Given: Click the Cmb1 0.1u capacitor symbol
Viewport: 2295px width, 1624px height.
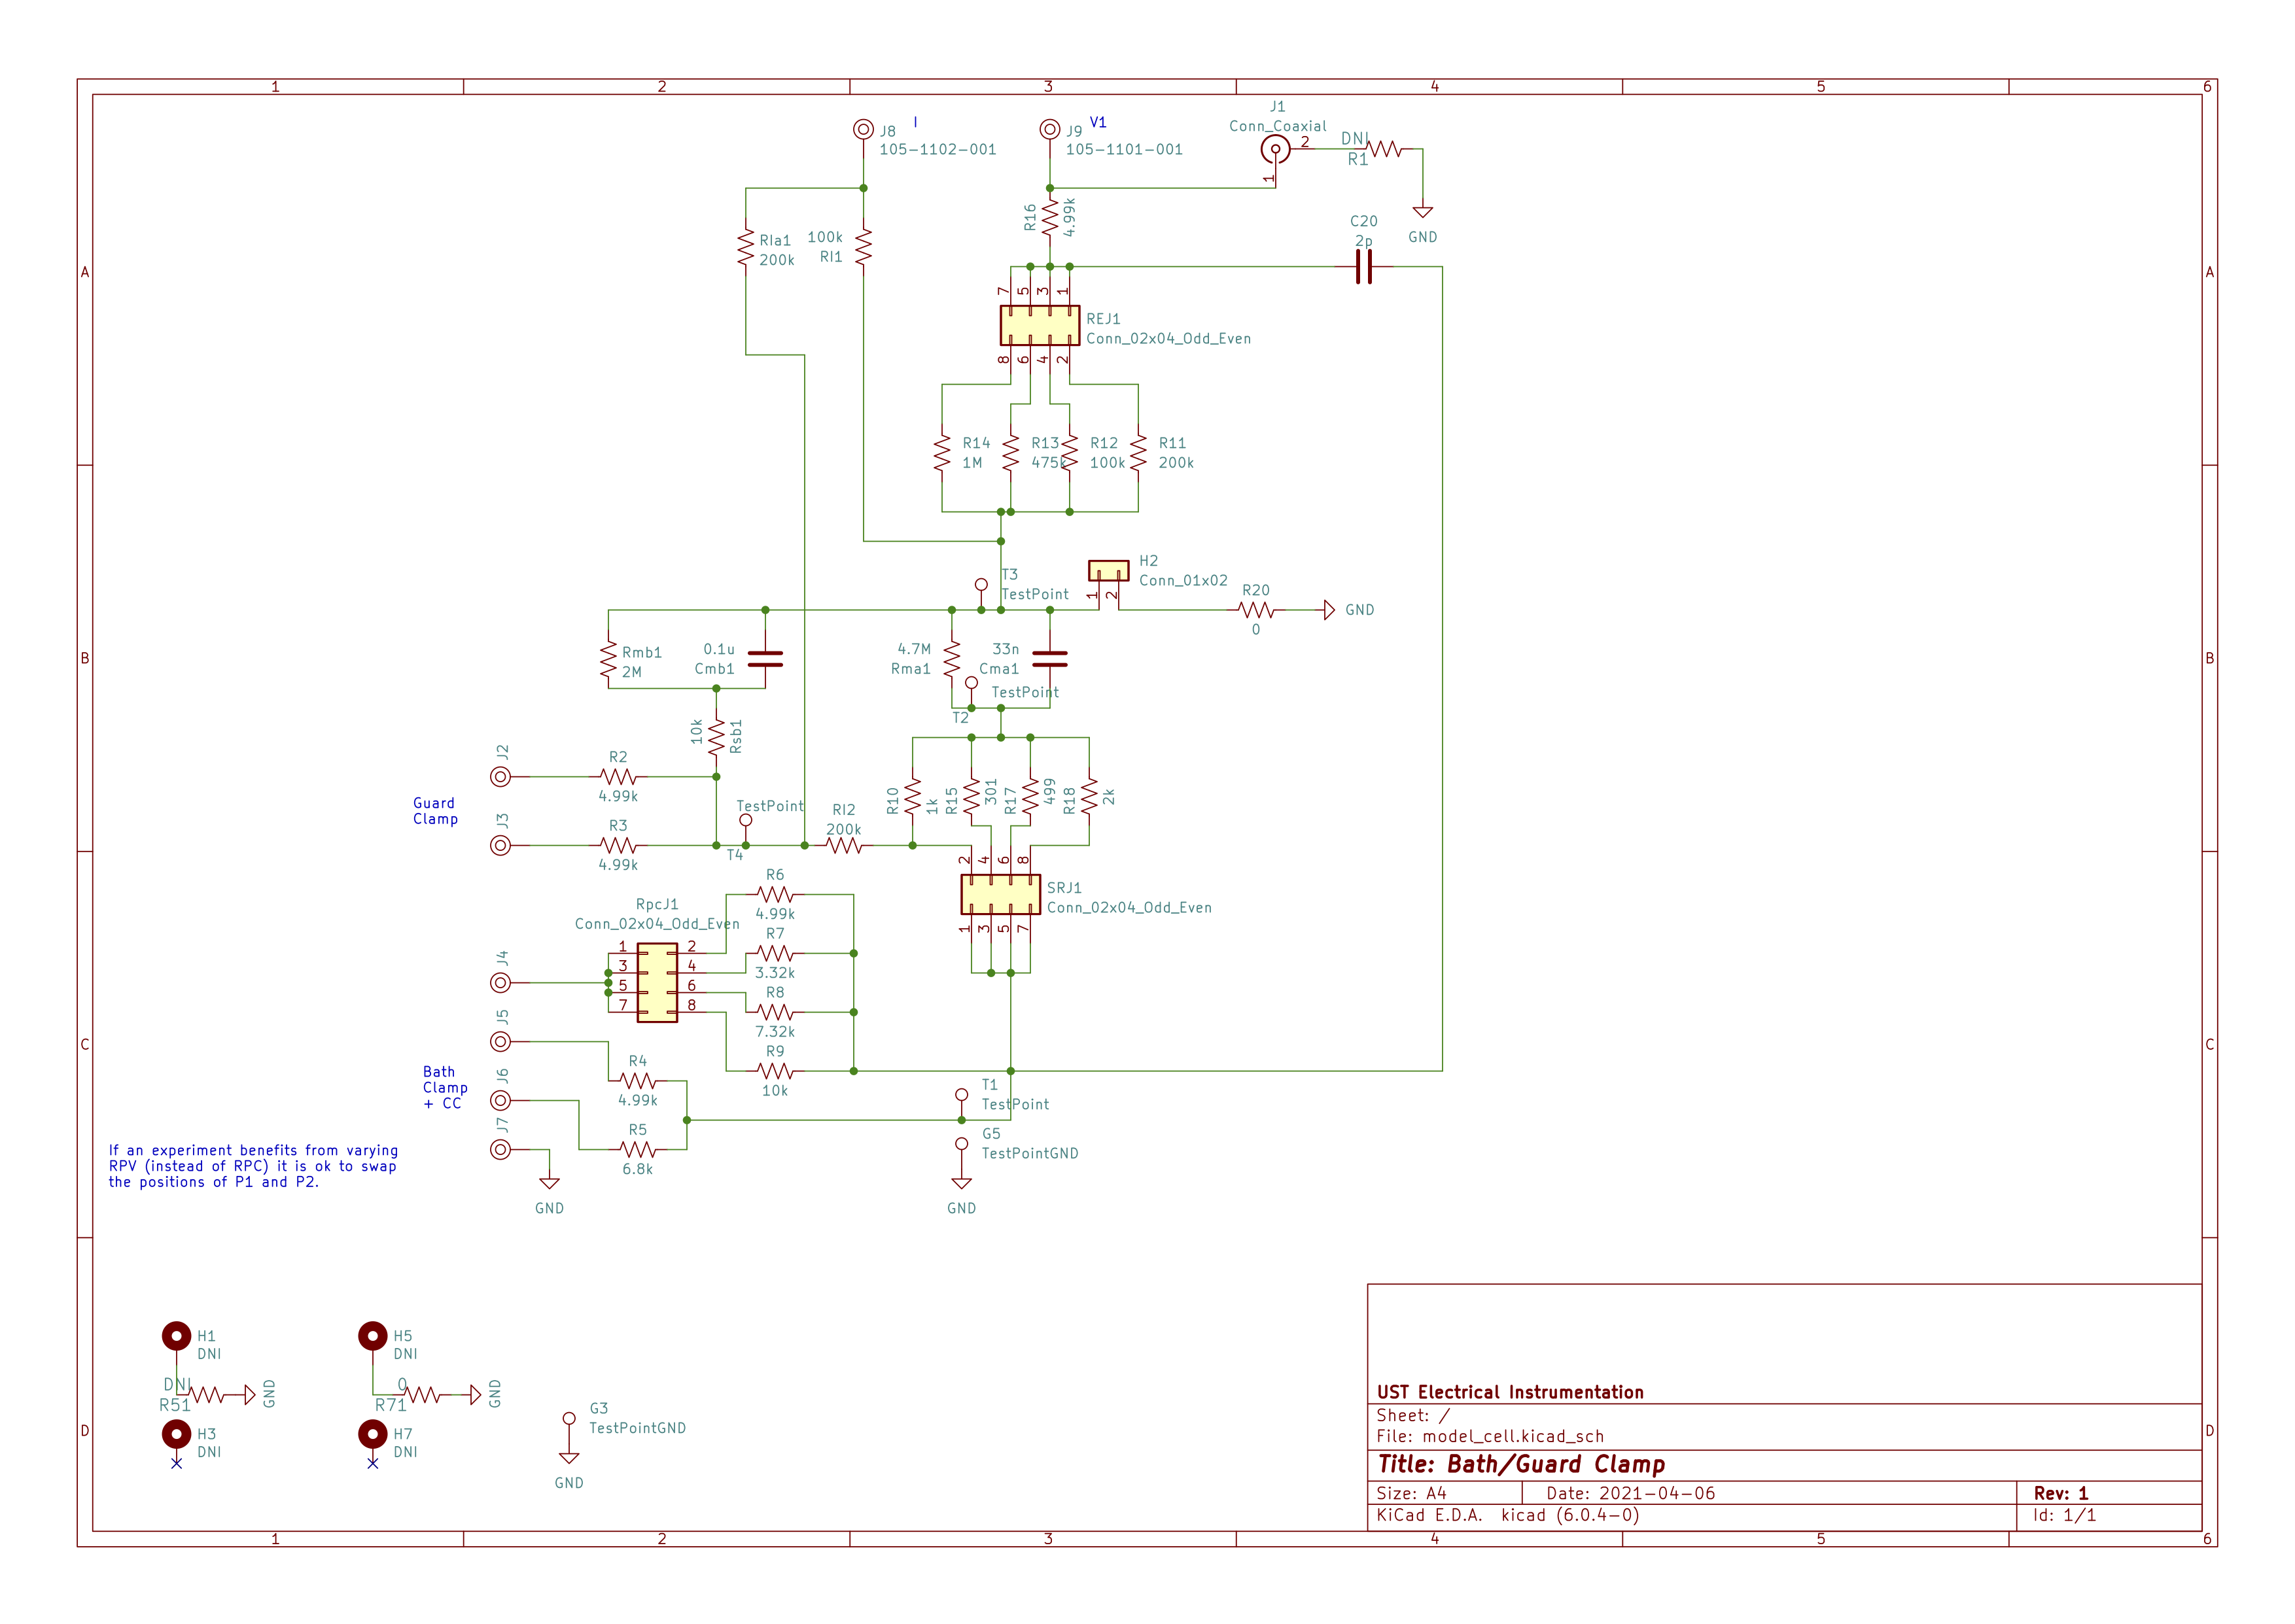Looking at the screenshot, I should pos(765,658).
